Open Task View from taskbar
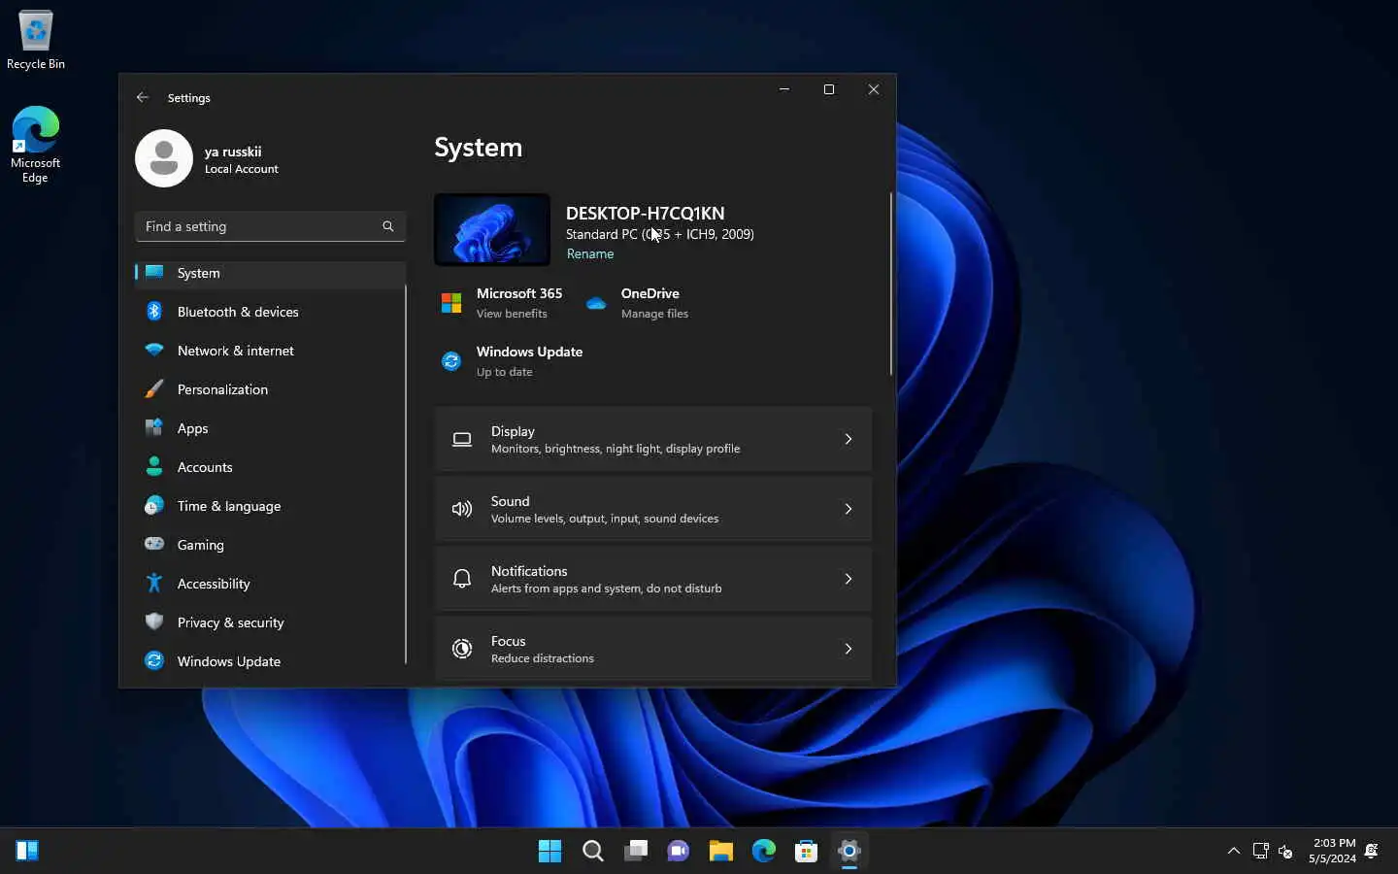Image resolution: width=1398 pixels, height=874 pixels. click(x=636, y=851)
